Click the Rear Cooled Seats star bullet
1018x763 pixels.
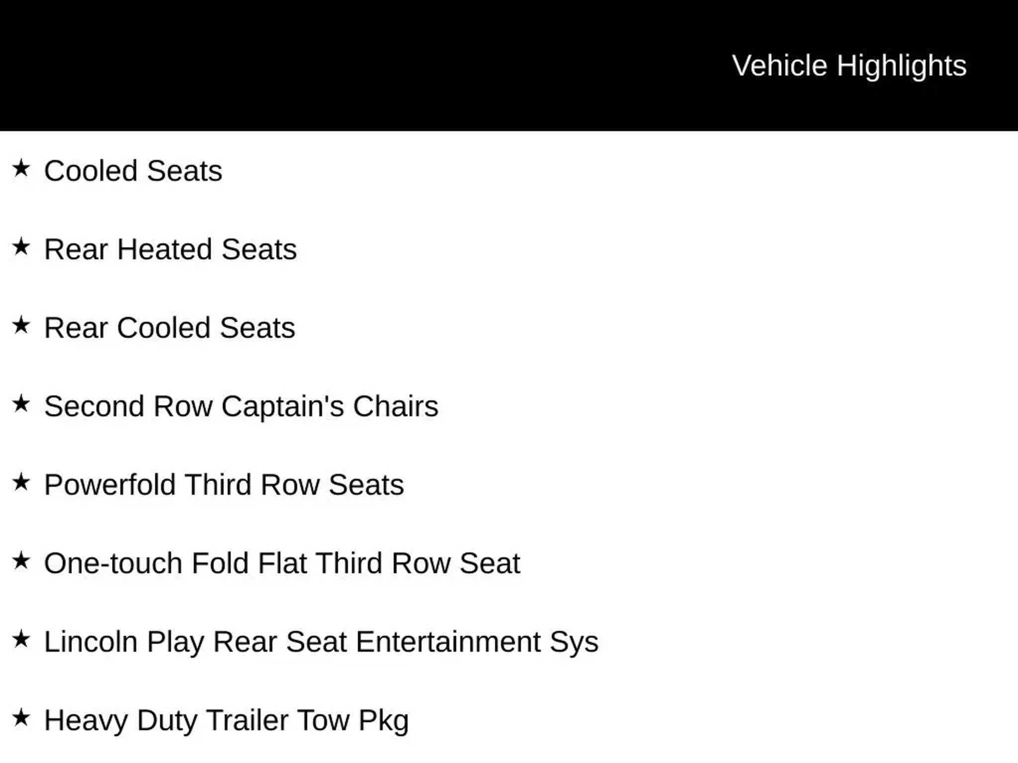(x=21, y=325)
